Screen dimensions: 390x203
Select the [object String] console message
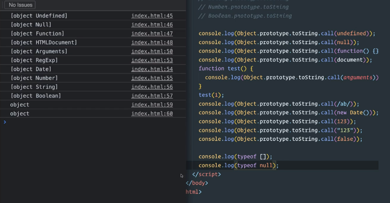[34, 87]
